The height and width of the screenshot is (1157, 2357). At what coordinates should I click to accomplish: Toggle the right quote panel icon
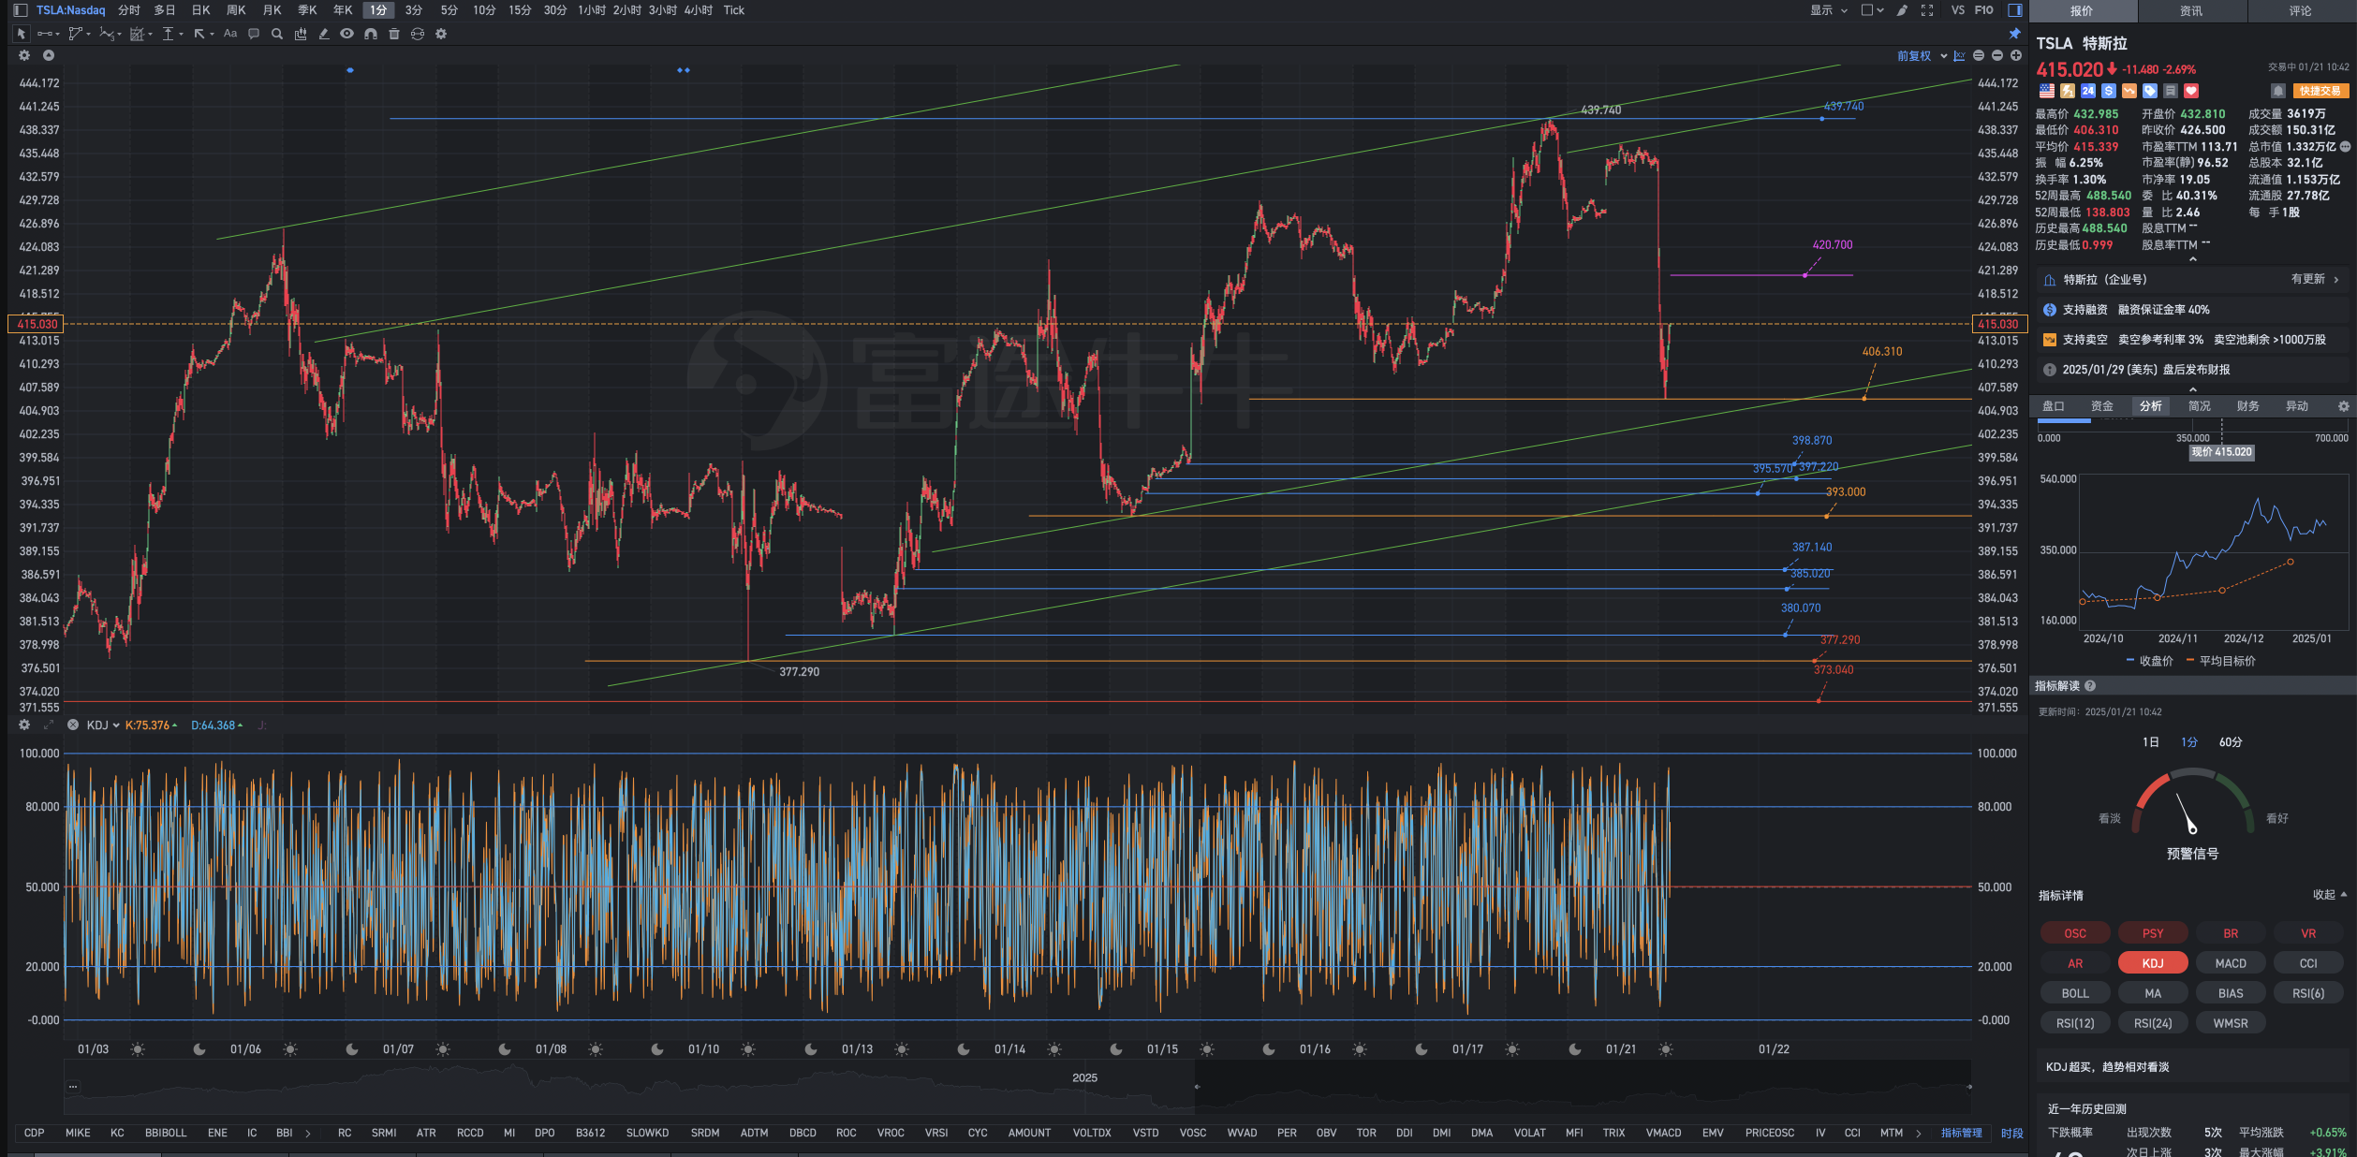[2014, 10]
